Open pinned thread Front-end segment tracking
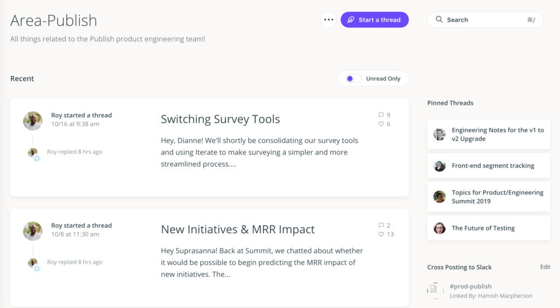The height and width of the screenshot is (308, 560). pyautogui.click(x=488, y=166)
